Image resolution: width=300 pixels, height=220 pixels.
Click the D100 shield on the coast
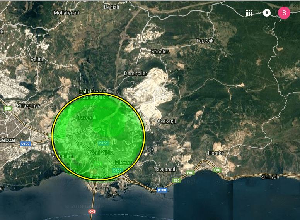162,190
